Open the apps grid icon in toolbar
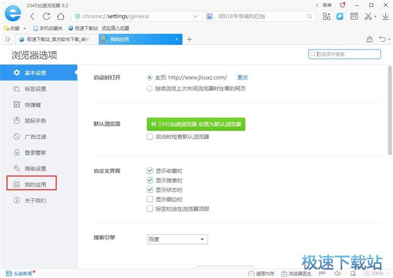Screen dimensions: 393x278 click(x=326, y=17)
